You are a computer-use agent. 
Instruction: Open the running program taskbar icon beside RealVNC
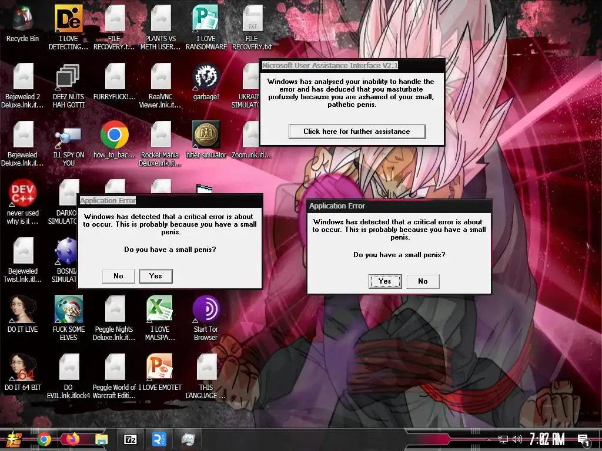pos(188,439)
